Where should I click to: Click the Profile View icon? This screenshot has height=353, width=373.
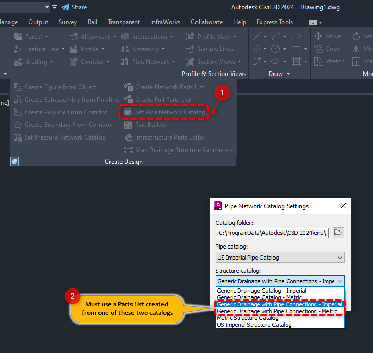pyautogui.click(x=190, y=36)
